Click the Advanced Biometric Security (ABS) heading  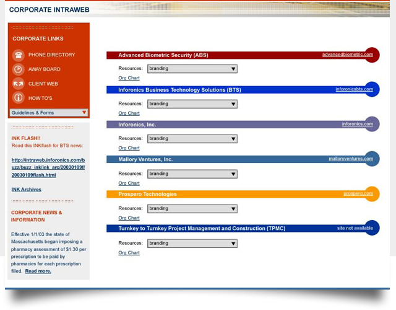point(163,55)
